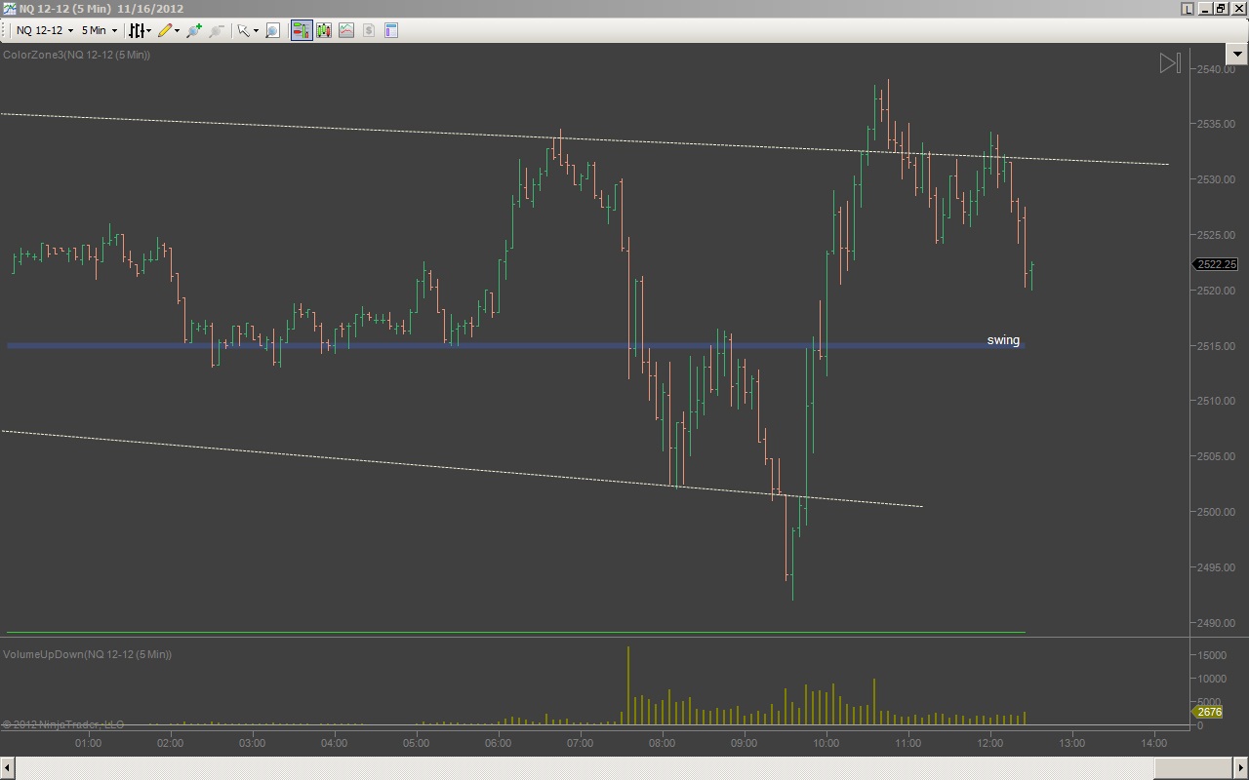Open the bar chart style dropdown
The height and width of the screenshot is (780, 1249).
pos(141,30)
